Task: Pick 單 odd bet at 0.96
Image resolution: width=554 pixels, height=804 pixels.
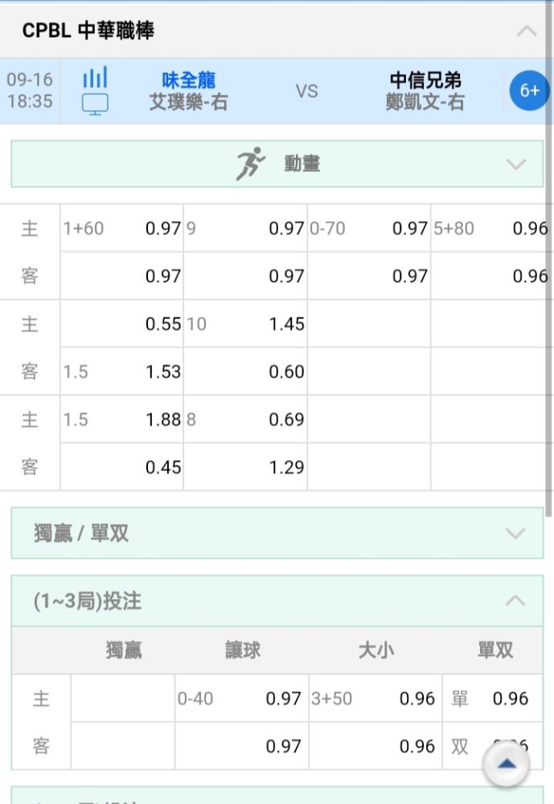Action: click(492, 699)
